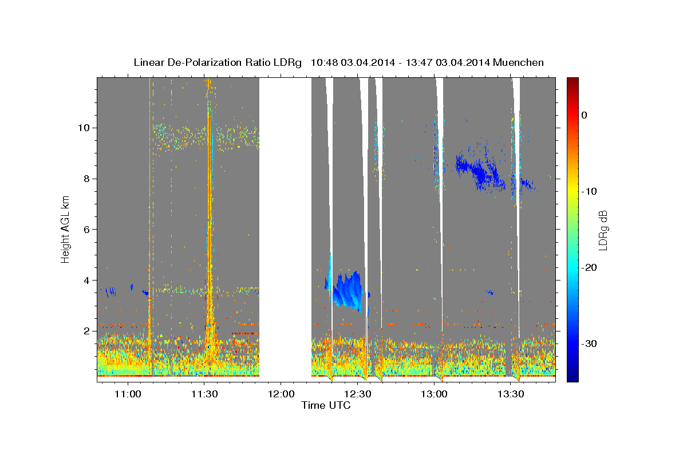Pick the dark red top of the colorbar
Image resolution: width=687 pixels, height=458 pixels.
point(572,81)
